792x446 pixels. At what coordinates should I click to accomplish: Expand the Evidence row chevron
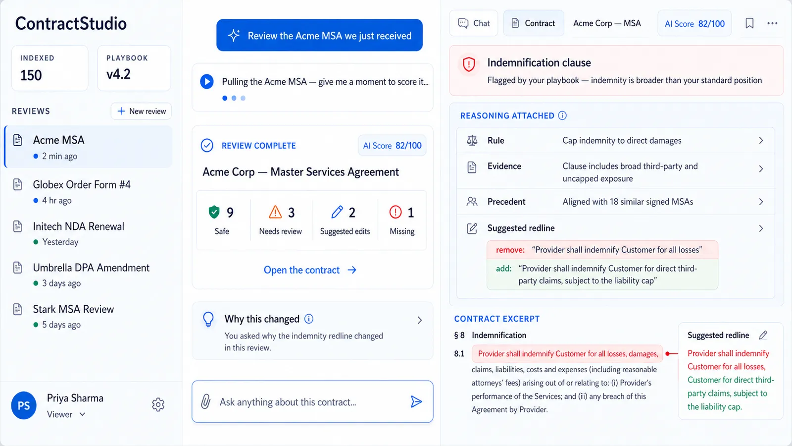pos(761,169)
